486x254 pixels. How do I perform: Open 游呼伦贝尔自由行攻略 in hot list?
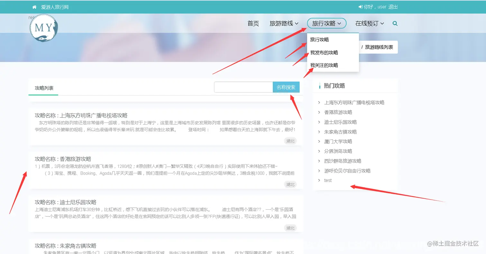pyautogui.click(x=347, y=171)
